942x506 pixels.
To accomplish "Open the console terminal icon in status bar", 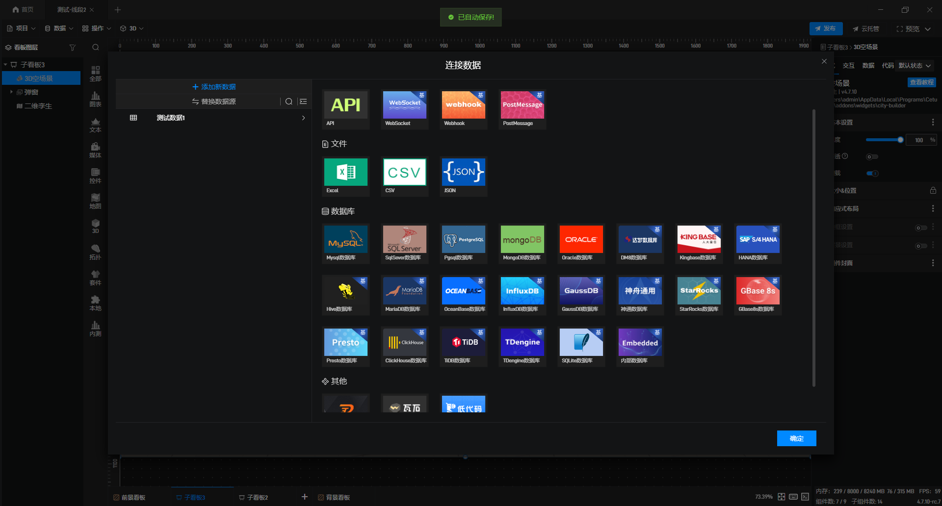I will click(x=805, y=497).
